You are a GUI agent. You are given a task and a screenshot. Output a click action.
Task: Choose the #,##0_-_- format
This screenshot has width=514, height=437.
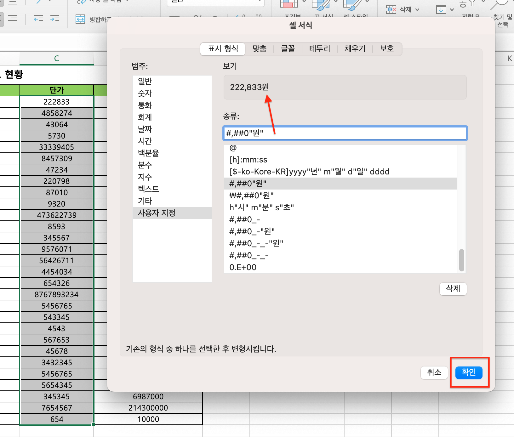click(340, 255)
